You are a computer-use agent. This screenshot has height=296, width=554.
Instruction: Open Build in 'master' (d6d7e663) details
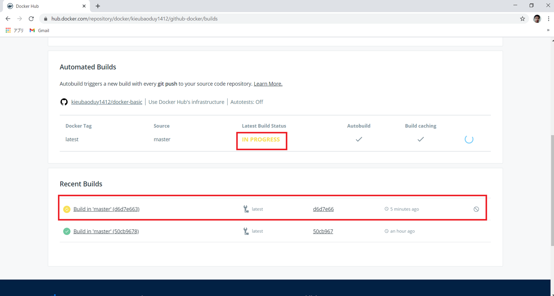(106, 209)
